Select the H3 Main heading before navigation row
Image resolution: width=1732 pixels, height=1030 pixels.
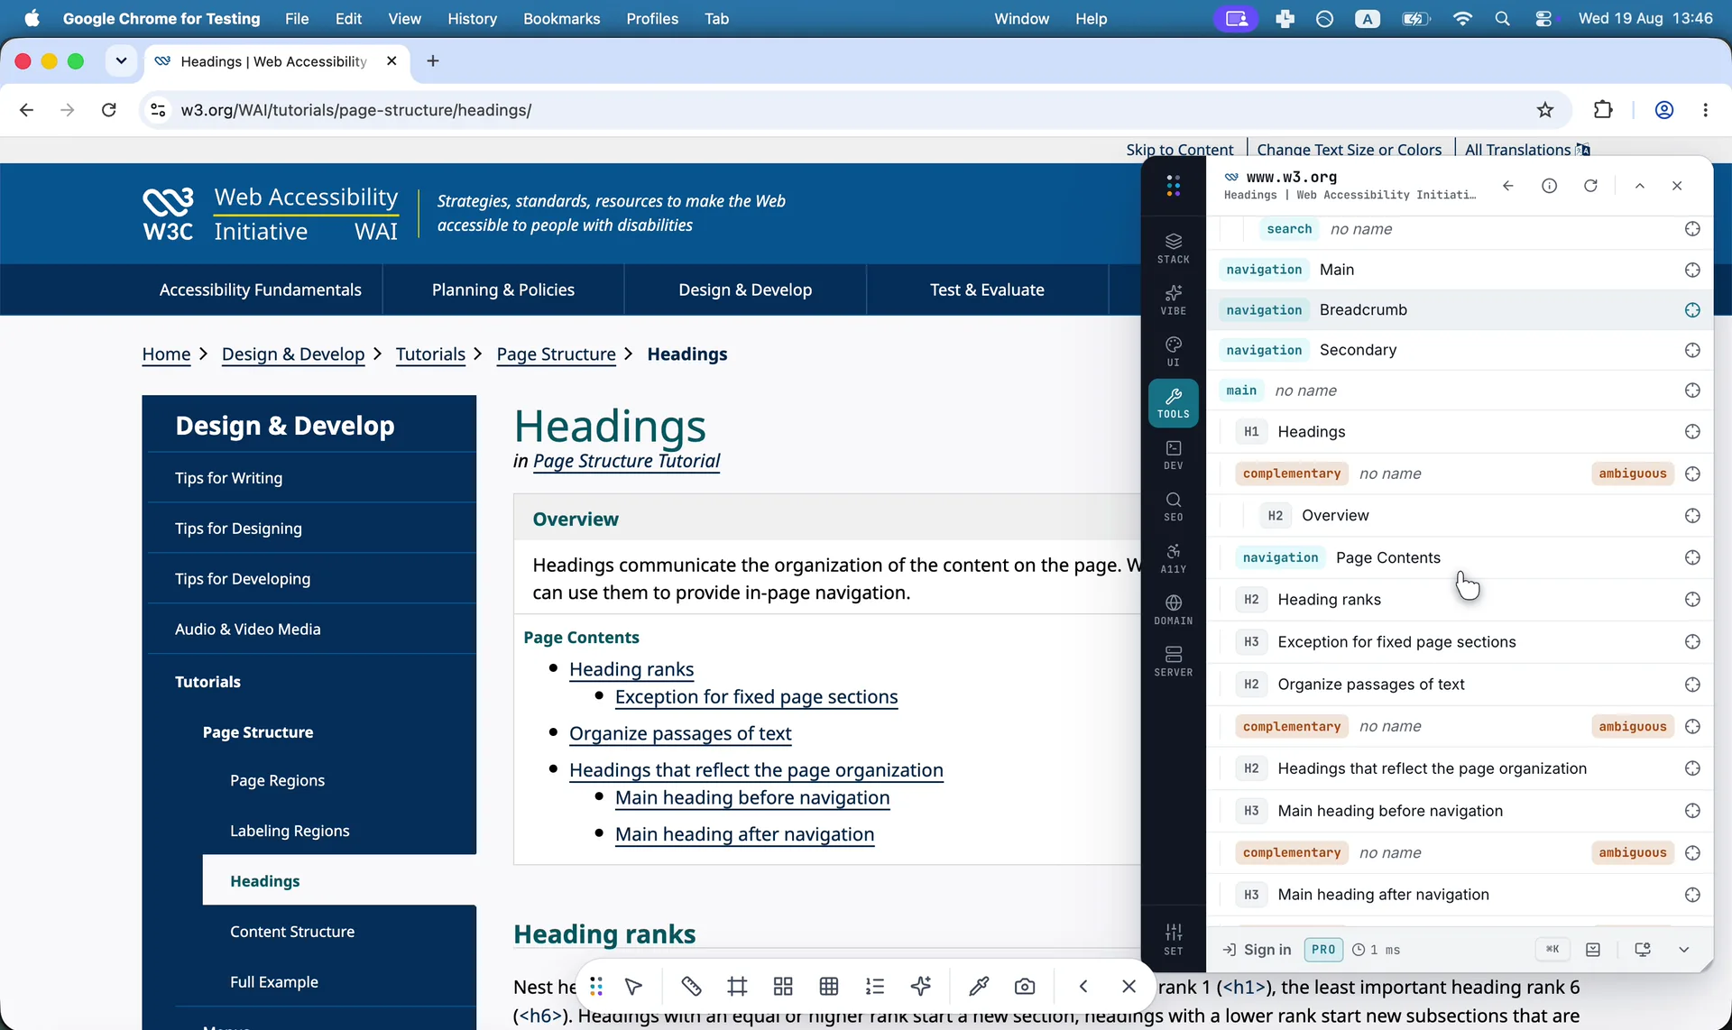point(1460,811)
